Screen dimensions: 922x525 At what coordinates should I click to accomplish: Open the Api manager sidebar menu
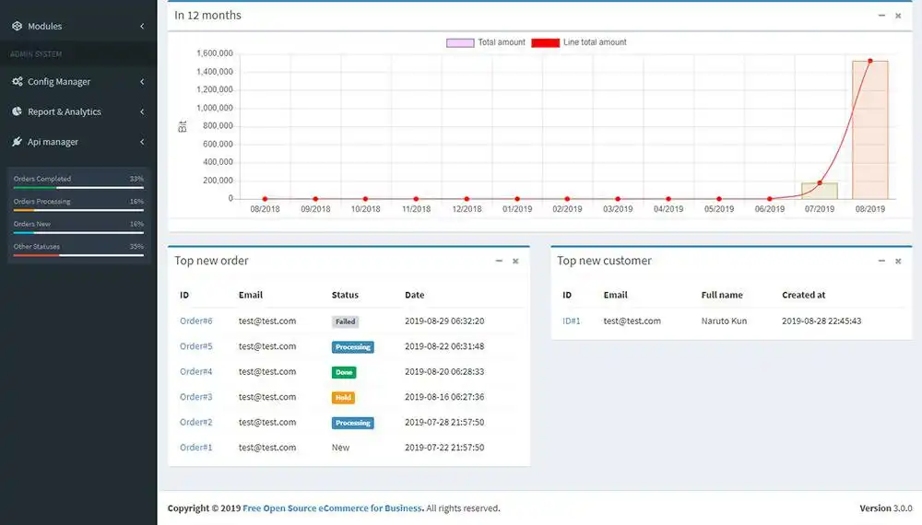coord(78,142)
